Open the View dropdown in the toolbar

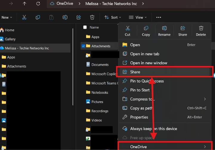138,17
